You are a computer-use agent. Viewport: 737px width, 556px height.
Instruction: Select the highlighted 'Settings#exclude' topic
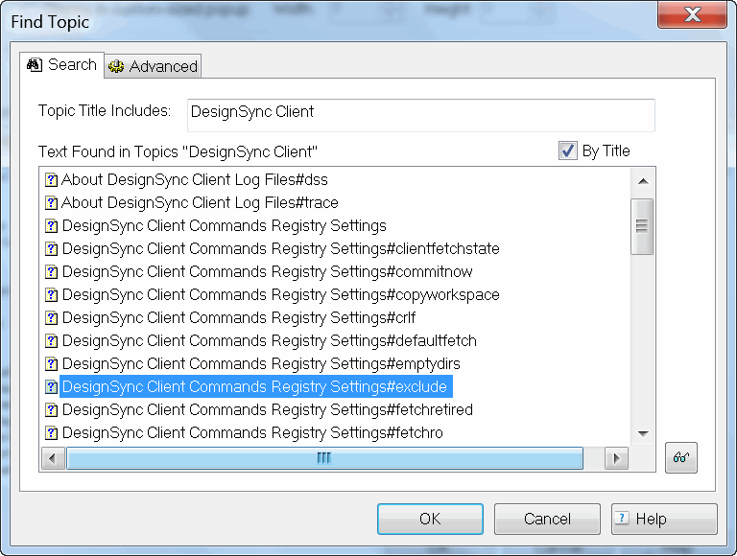pyautogui.click(x=255, y=387)
